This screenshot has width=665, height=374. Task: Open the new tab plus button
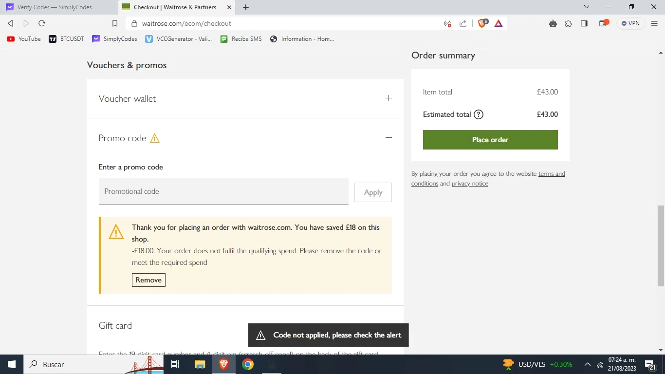246,7
